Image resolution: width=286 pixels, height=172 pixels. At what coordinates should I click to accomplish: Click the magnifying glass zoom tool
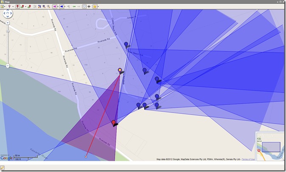tap(48, 6)
